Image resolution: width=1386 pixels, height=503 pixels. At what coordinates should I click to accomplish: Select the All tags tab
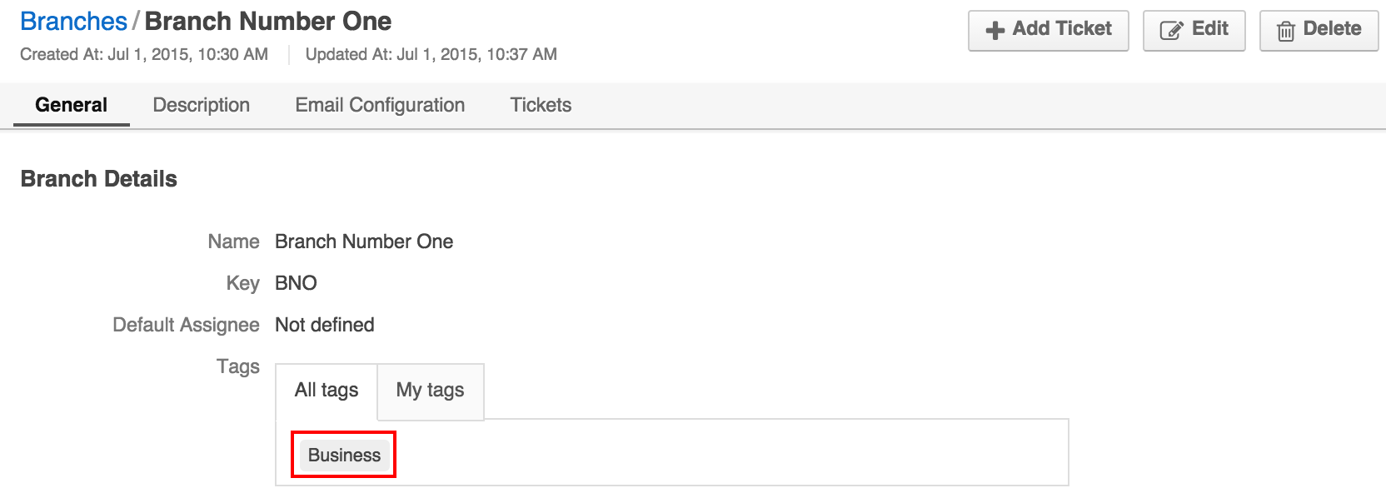point(327,391)
